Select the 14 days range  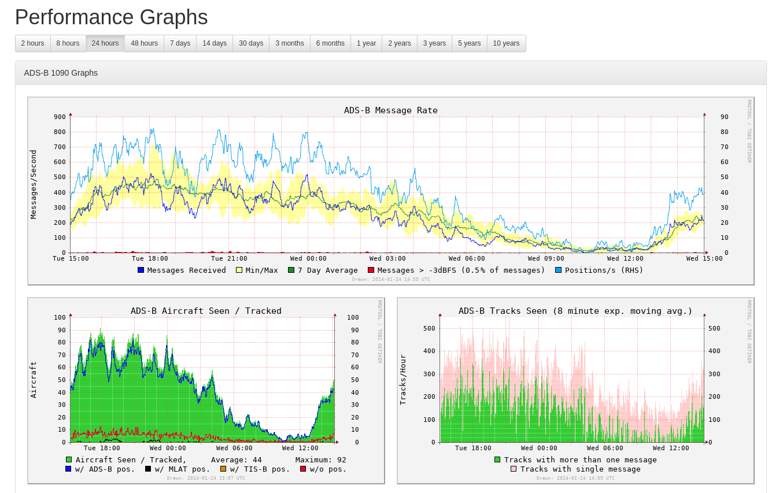(x=215, y=43)
